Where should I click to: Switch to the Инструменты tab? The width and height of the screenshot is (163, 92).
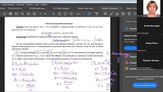(15, 8)
